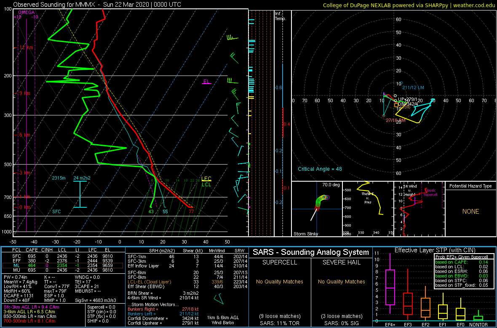Click surface temperature value 77
The width and height of the screenshot is (497, 328).
[x=191, y=212]
